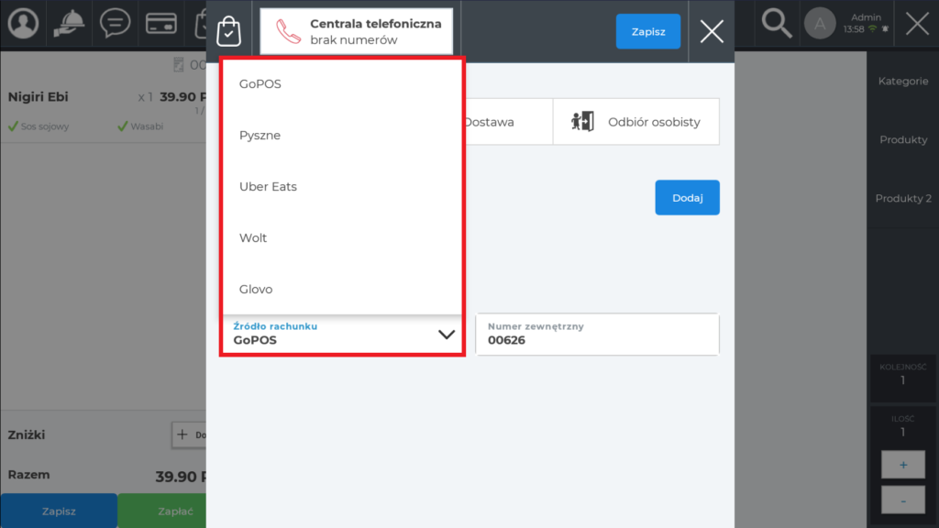Viewport: 939px width, 528px height.
Task: Select GoPOS from source list
Action: [x=342, y=83]
